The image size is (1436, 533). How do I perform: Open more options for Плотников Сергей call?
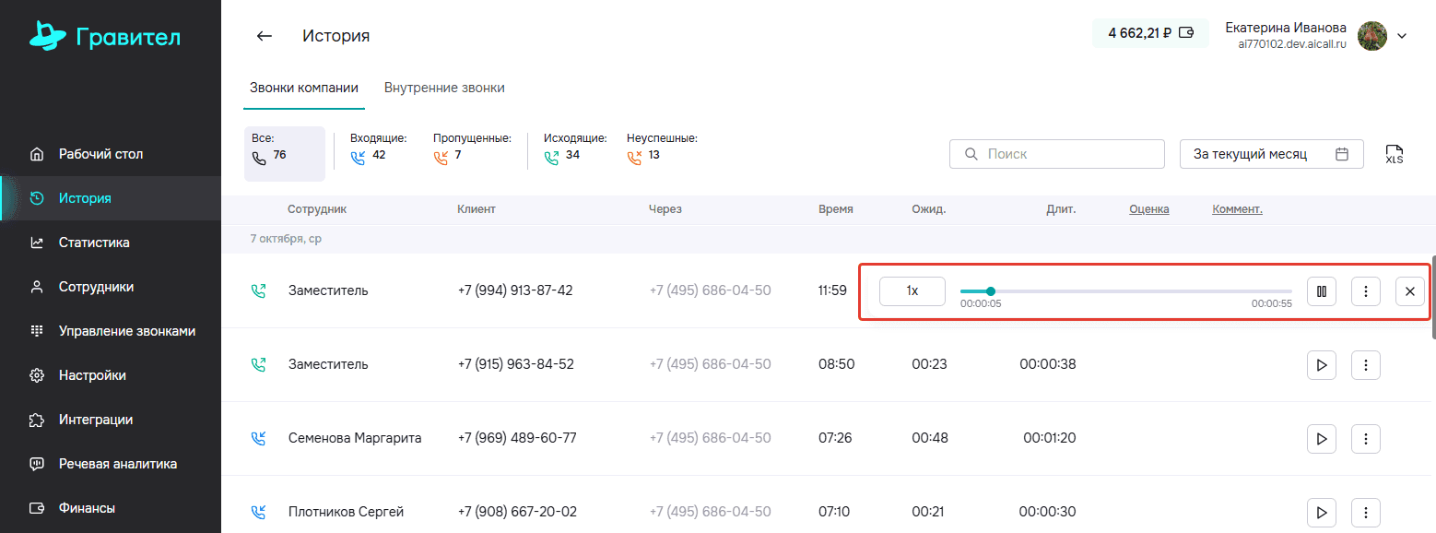[1366, 513]
